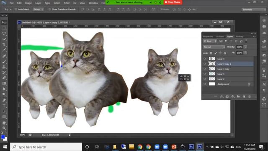Viewport: 268px width, 151px height.
Task: Add a layer style with fx button
Action: 222,96
